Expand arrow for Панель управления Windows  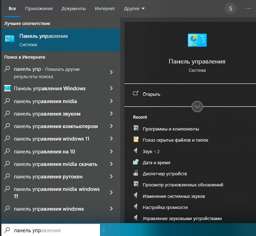coord(112,88)
